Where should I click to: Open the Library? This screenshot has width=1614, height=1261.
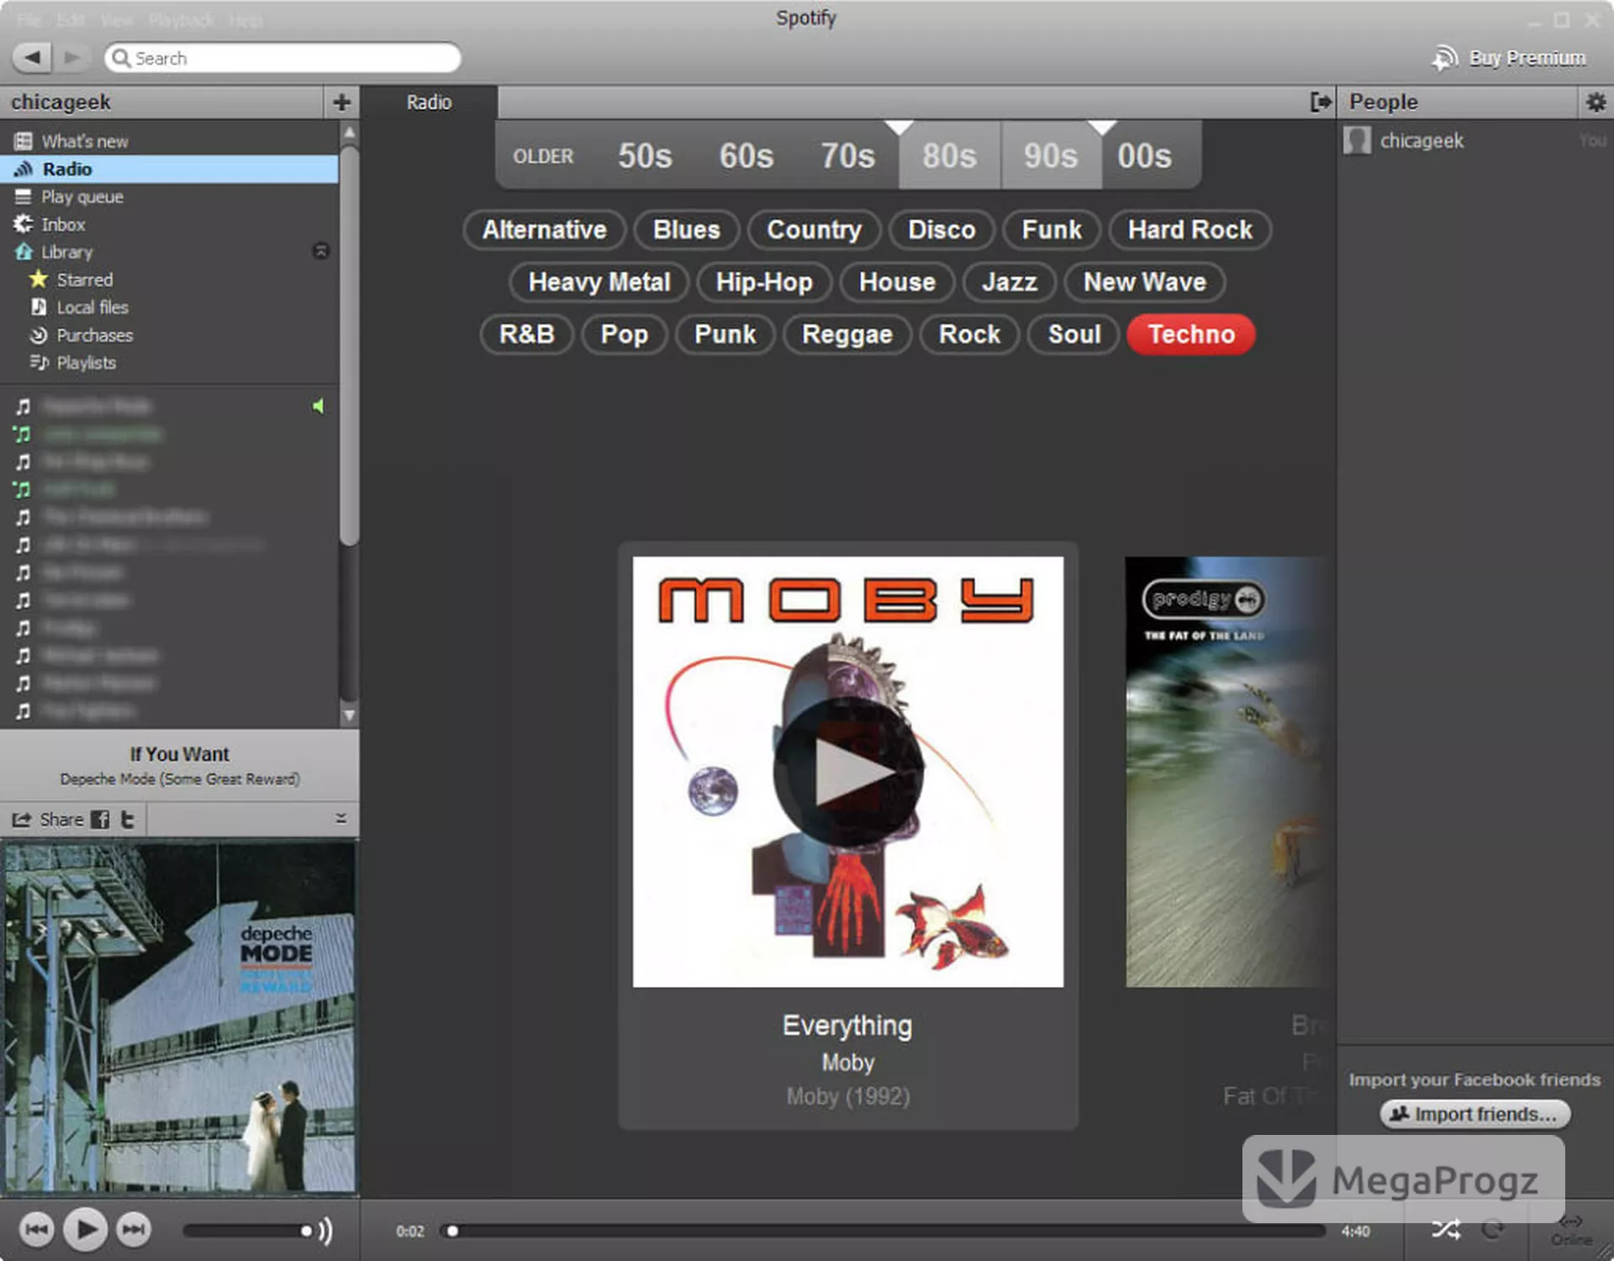click(66, 252)
